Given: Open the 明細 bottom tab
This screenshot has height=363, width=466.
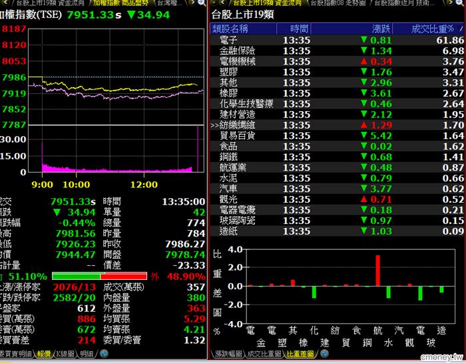Looking at the screenshot, I should point(87,354).
